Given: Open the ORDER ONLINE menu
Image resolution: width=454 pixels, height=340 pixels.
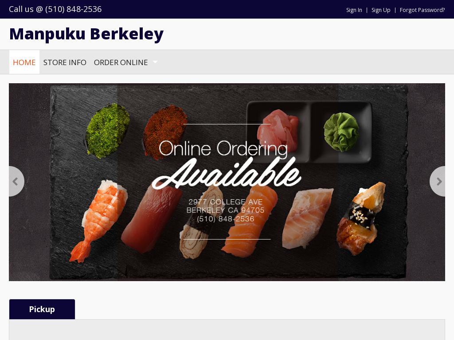Looking at the screenshot, I should coord(121,62).
